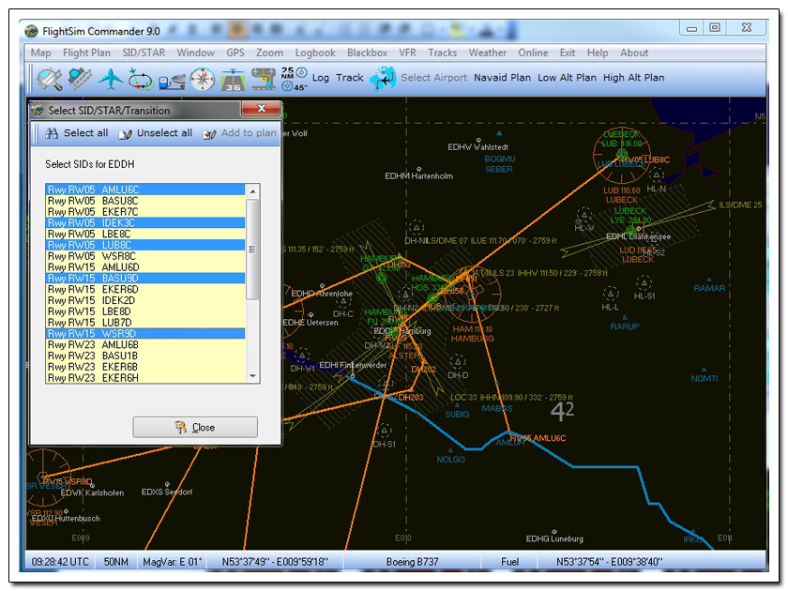Open the VFR menu
This screenshot has width=788, height=591.
(x=407, y=53)
